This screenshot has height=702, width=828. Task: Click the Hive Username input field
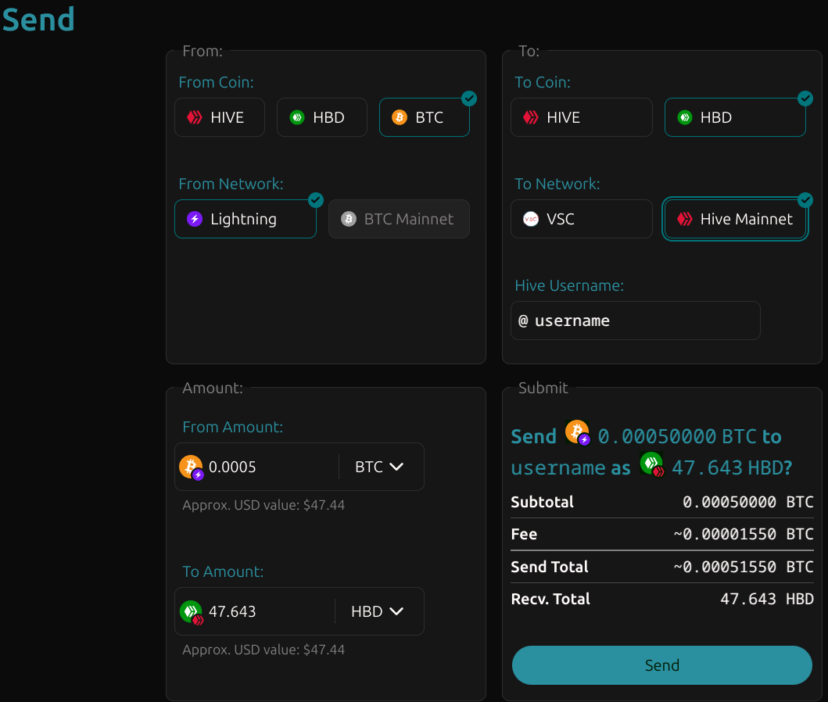635,321
